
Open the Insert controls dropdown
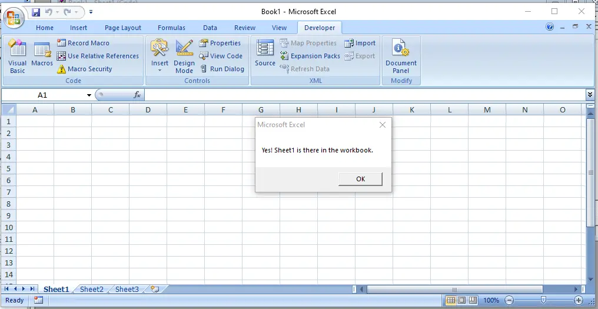click(160, 56)
